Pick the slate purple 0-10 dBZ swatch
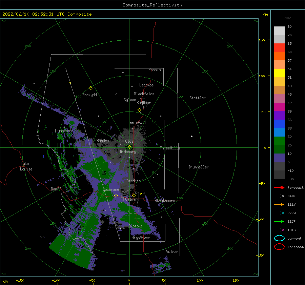The height and width of the screenshot is (285, 305). (x=279, y=158)
